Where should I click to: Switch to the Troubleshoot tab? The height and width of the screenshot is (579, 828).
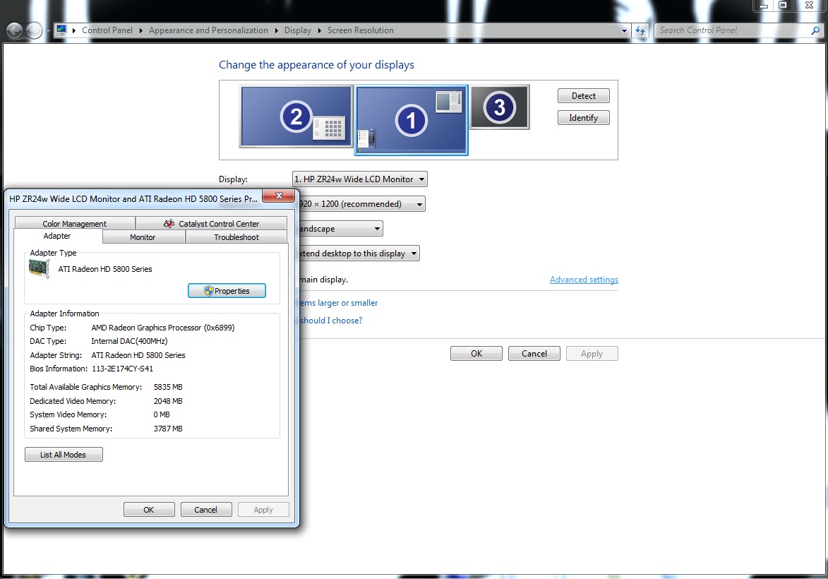pyautogui.click(x=236, y=237)
